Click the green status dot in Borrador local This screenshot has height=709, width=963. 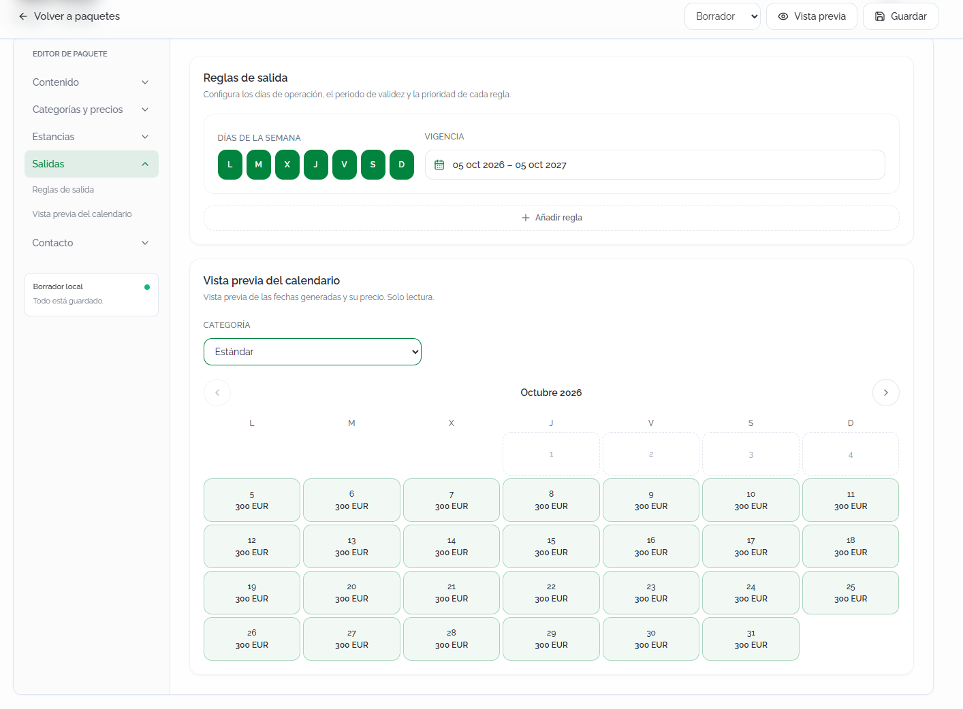click(147, 287)
